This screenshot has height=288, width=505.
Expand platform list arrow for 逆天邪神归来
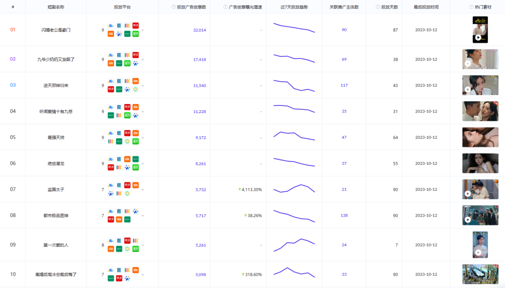click(143, 86)
